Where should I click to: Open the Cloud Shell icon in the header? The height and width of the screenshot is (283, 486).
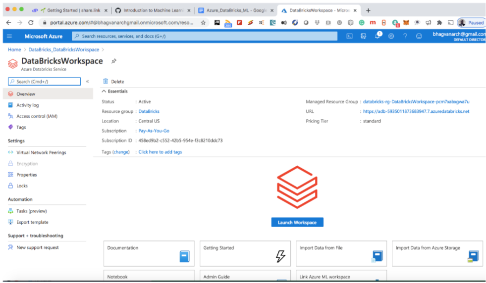click(349, 36)
